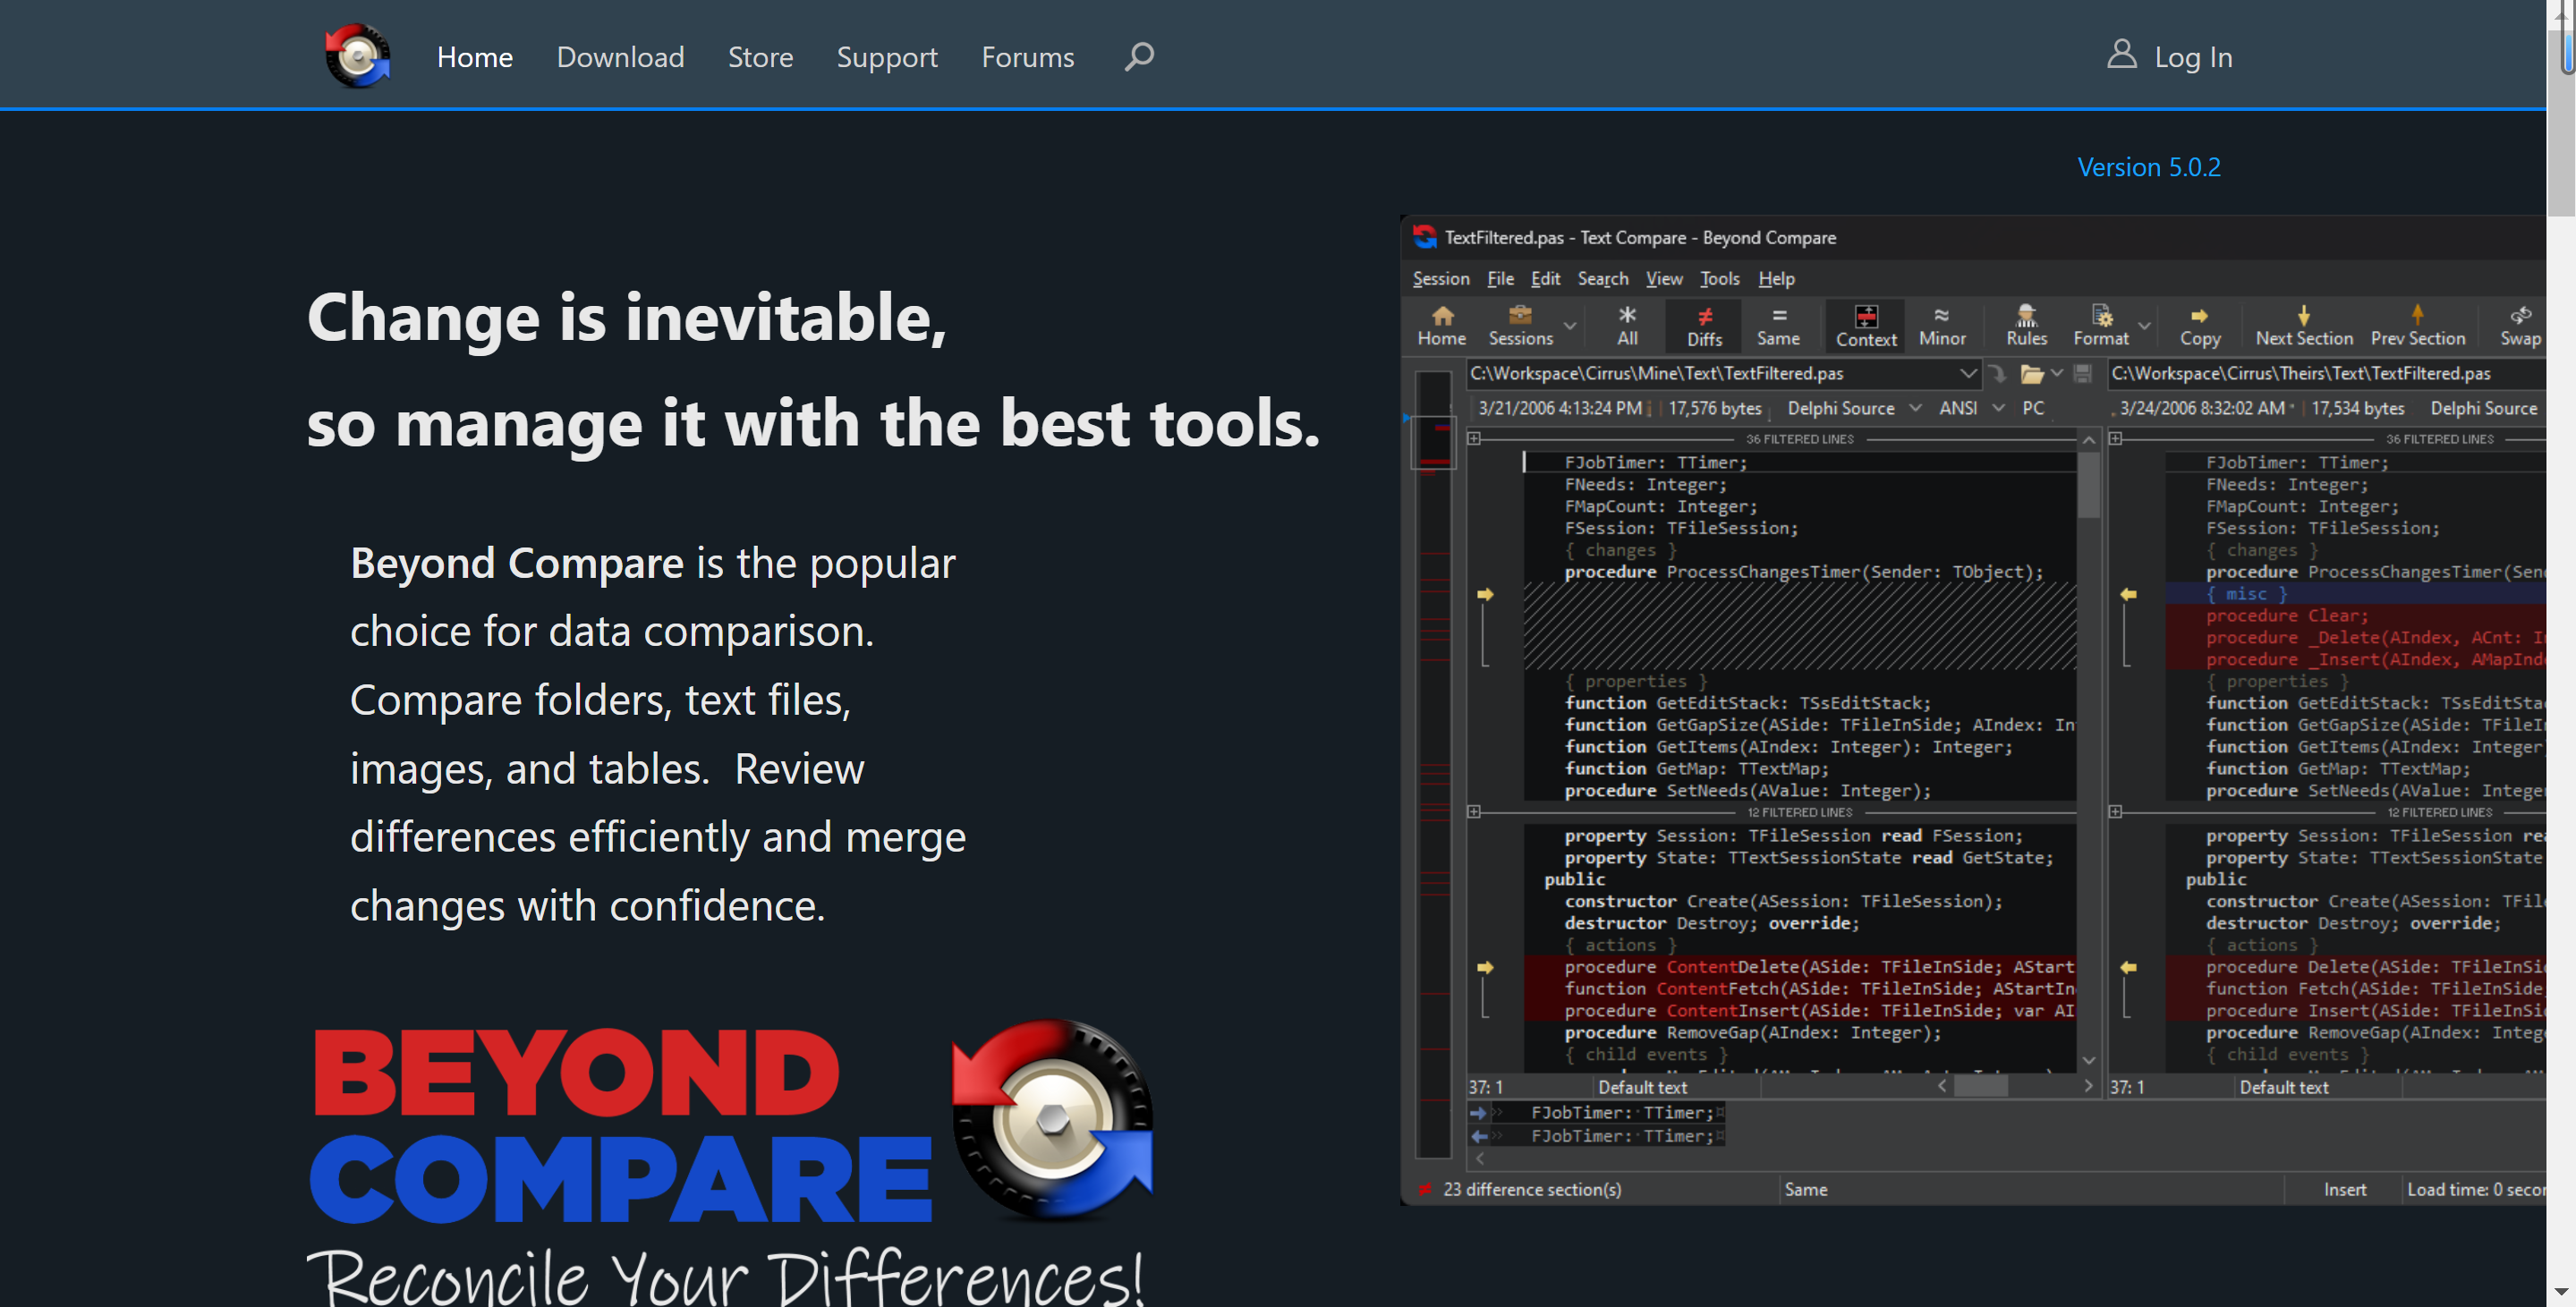Click the Home nav link on website

(x=474, y=57)
